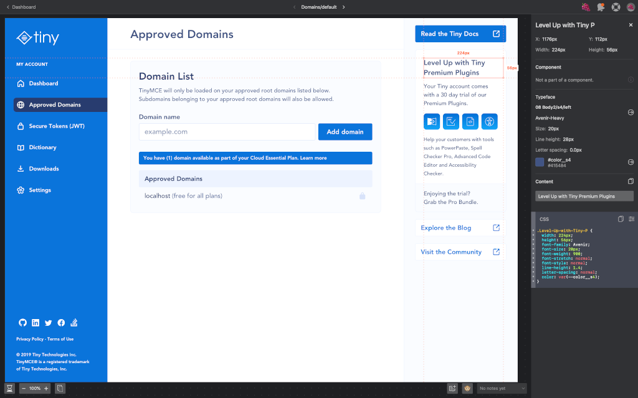Copy the CSS snippet
Image resolution: width=638 pixels, height=398 pixels.
[621, 219]
